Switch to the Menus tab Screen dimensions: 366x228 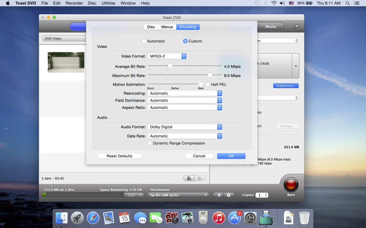click(167, 27)
